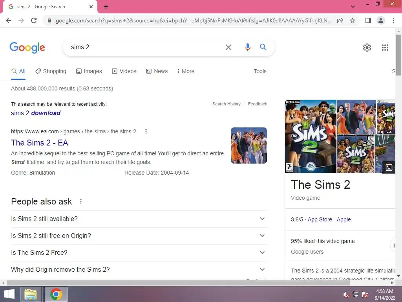Expand "Why did Origin remove the Sims 2?"
The height and width of the screenshot is (302, 402).
click(x=139, y=270)
